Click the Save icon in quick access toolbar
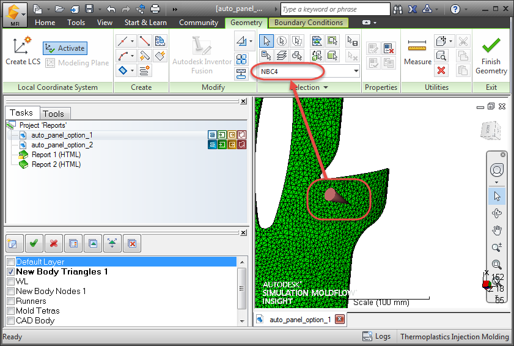 (89, 9)
